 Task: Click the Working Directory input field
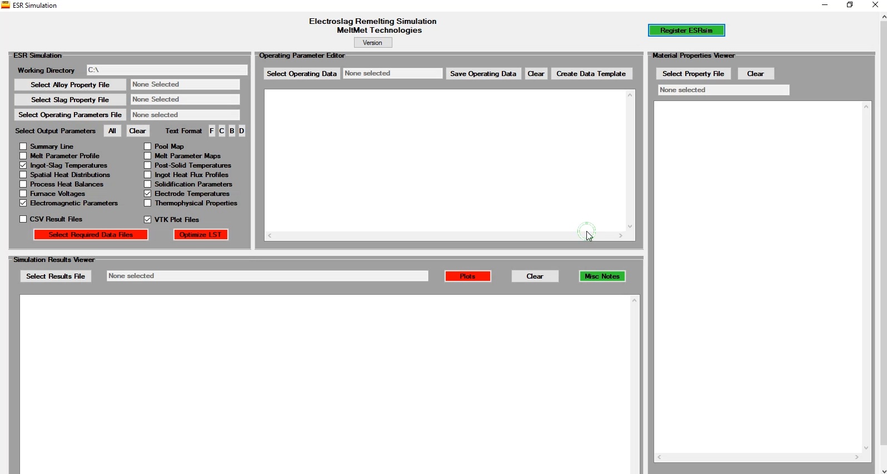[167, 70]
